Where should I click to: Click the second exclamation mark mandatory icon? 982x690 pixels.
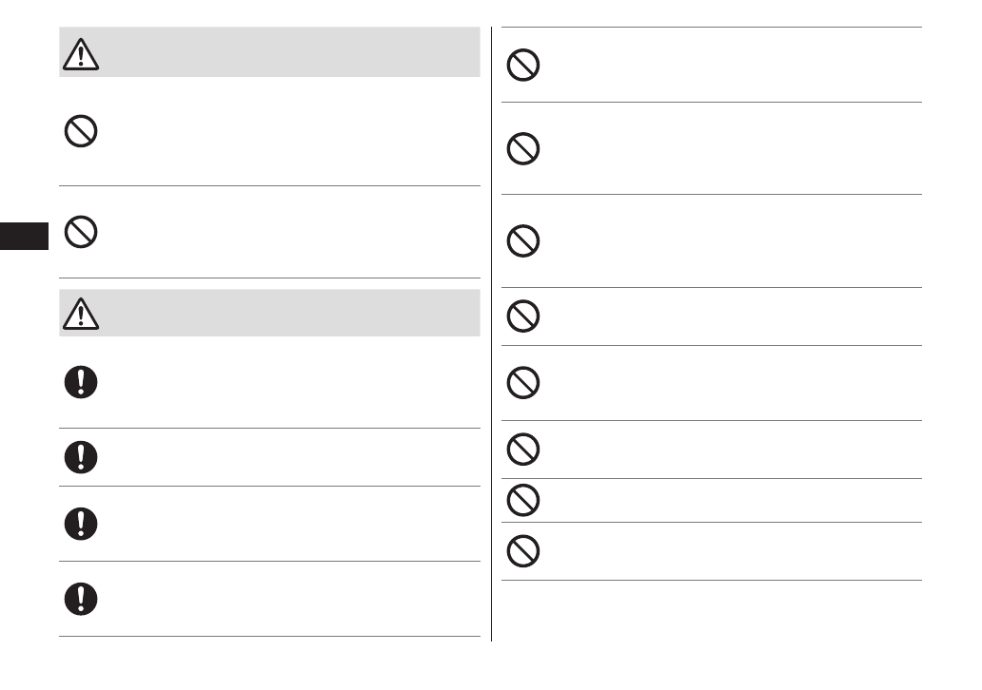(x=81, y=457)
